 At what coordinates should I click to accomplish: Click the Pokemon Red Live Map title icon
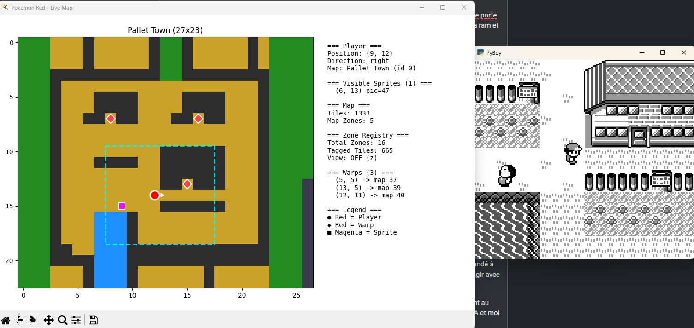click(6, 7)
